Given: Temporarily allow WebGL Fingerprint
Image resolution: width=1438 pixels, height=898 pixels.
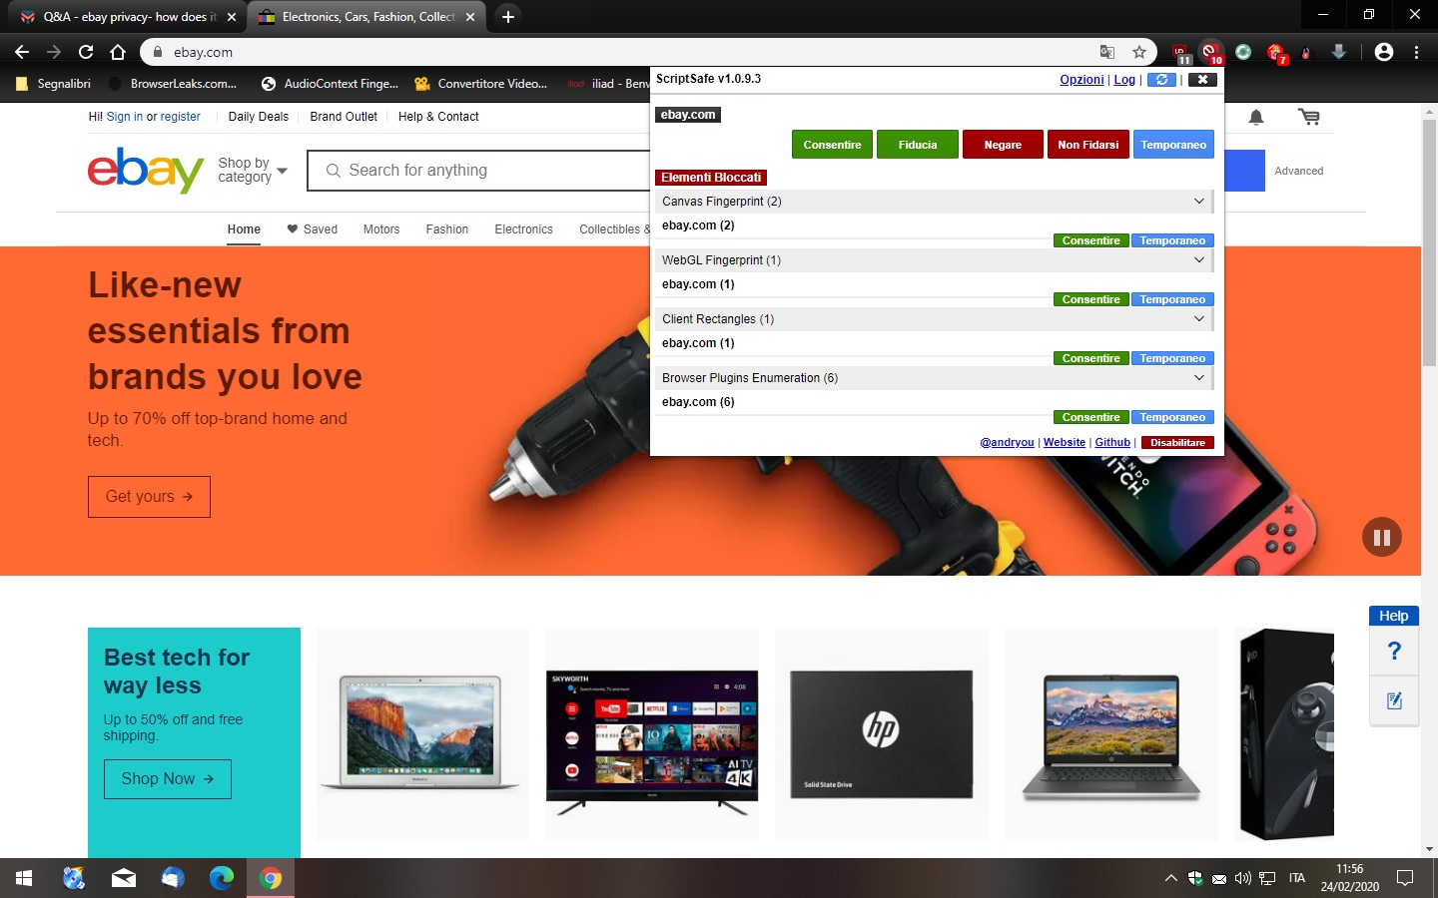Looking at the screenshot, I should point(1172,299).
